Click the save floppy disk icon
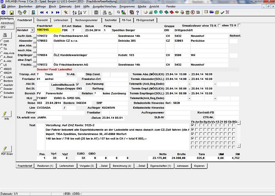Image resolution: width=275 pixels, height=196 pixels. tap(12, 12)
